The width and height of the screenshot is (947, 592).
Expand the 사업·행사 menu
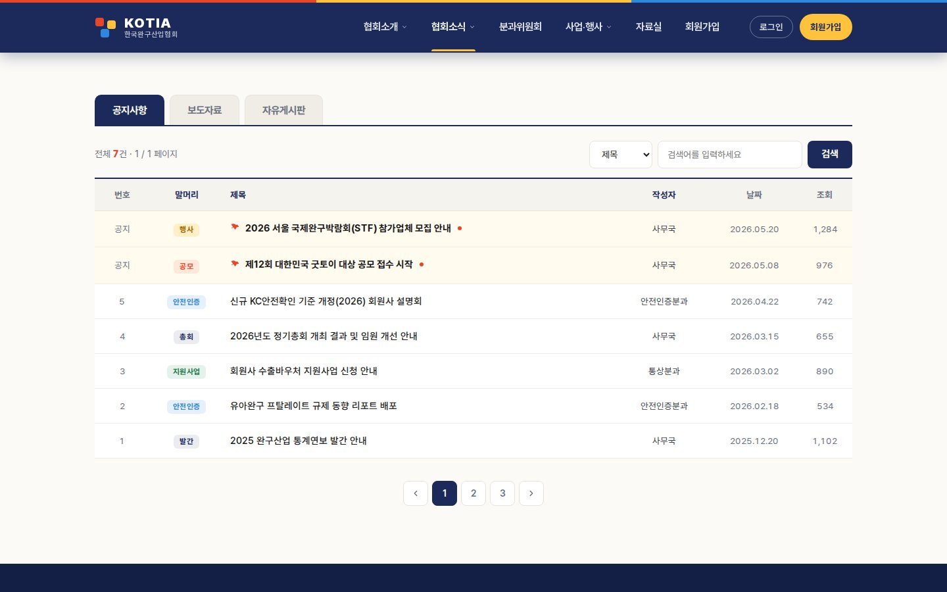[589, 27]
